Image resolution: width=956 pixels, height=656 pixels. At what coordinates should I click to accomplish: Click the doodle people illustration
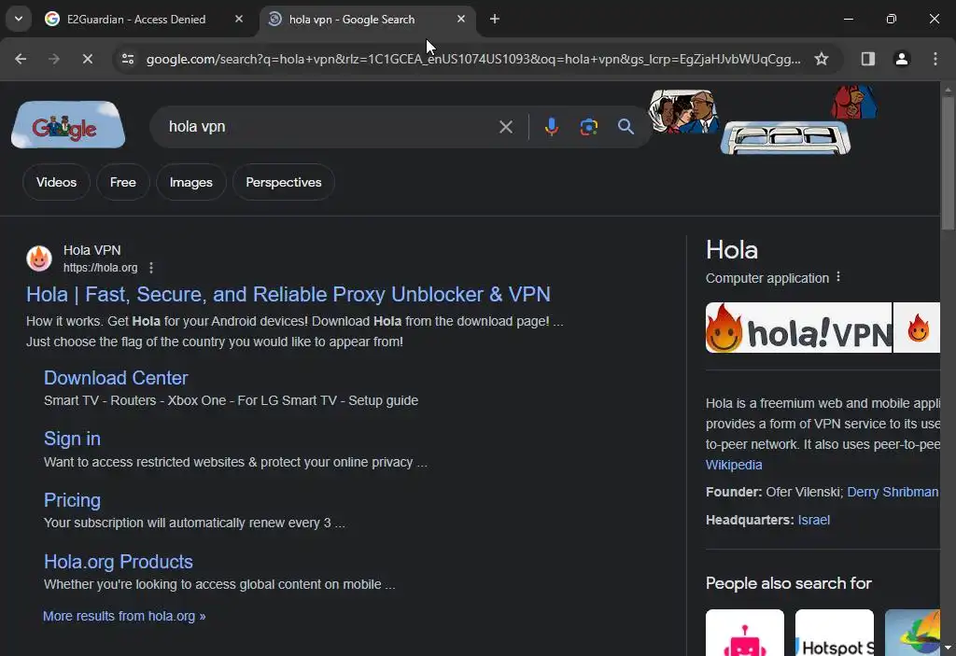point(682,112)
